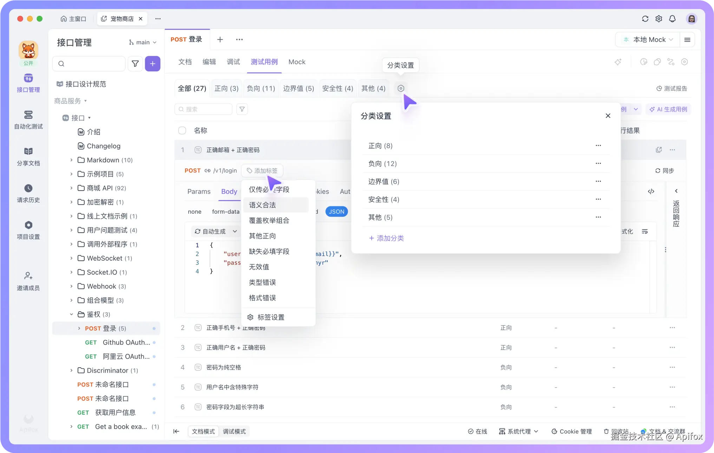714x453 pixels.
Task: Expand the 自动生成 dropdown in the Body editor
Action: coord(215,231)
